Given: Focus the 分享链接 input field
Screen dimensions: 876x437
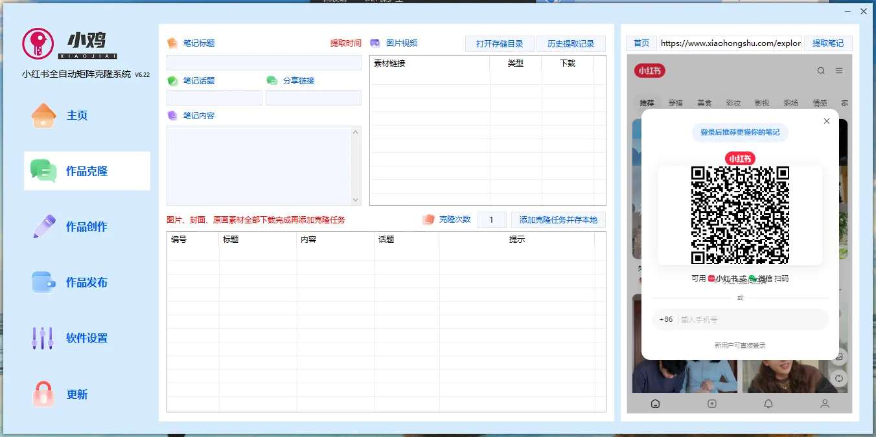Looking at the screenshot, I should pyautogui.click(x=314, y=98).
